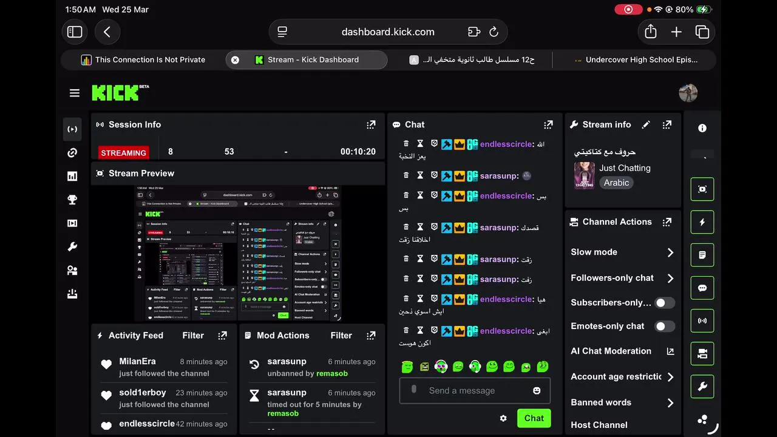Viewport: 777px width, 437px height.
Task: Select the Stream icon in left sidebar
Action: click(72, 129)
